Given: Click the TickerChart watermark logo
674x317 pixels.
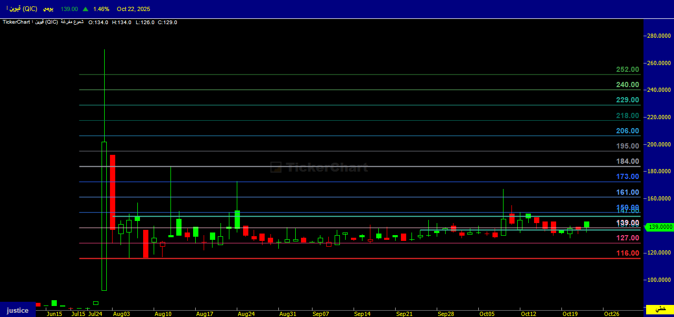Looking at the screenshot, I should point(319,167).
